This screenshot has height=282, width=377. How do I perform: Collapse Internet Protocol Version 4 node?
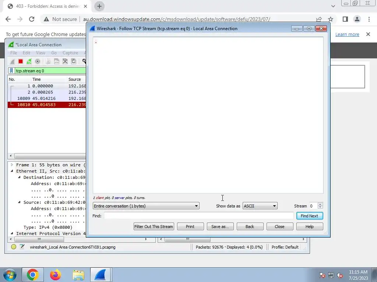(x=12, y=233)
